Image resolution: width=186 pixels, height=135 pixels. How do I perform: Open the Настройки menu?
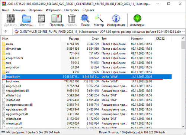(x=72, y=10)
